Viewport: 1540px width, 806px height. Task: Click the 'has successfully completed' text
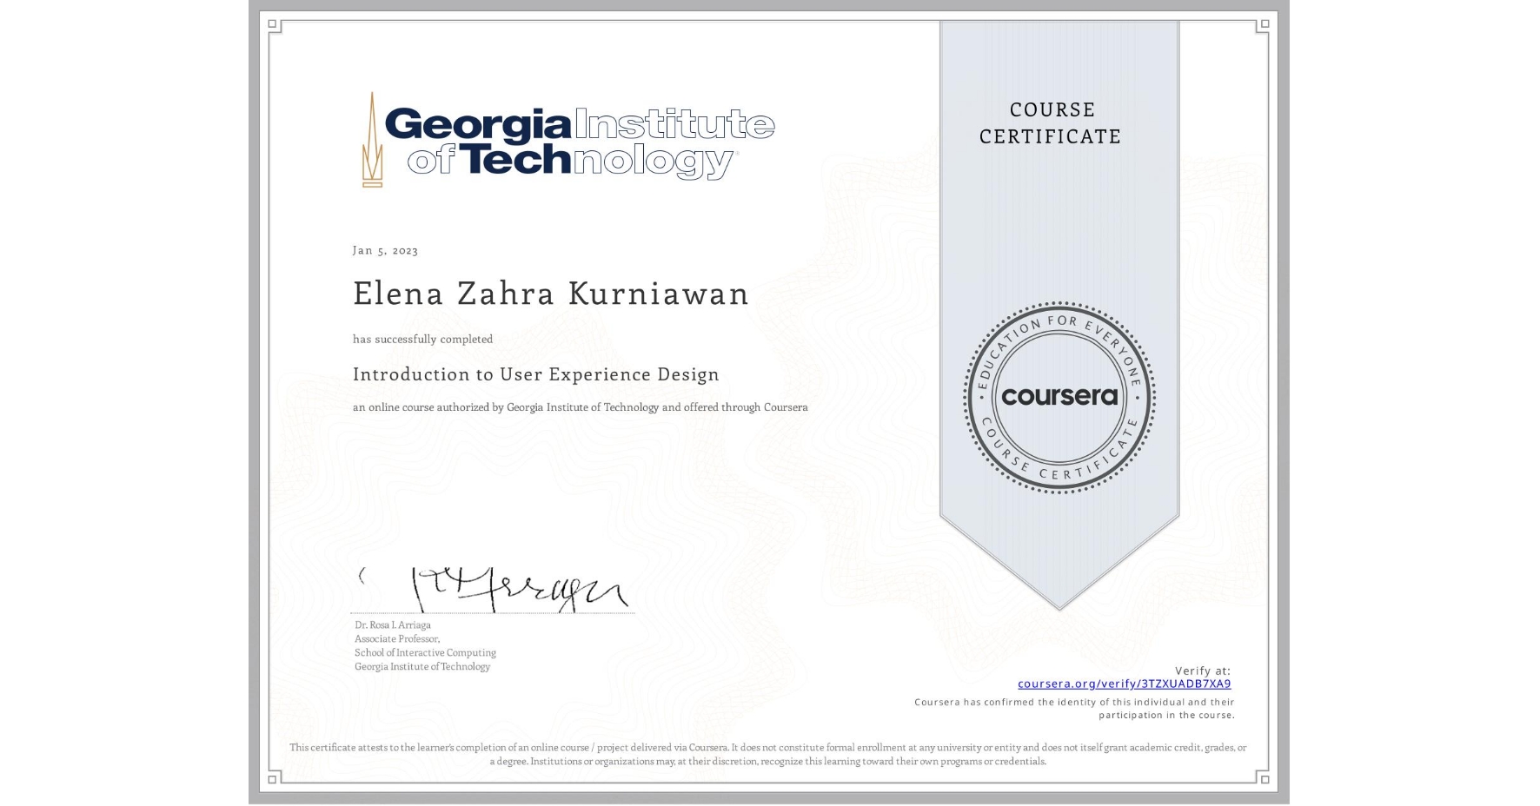point(422,339)
